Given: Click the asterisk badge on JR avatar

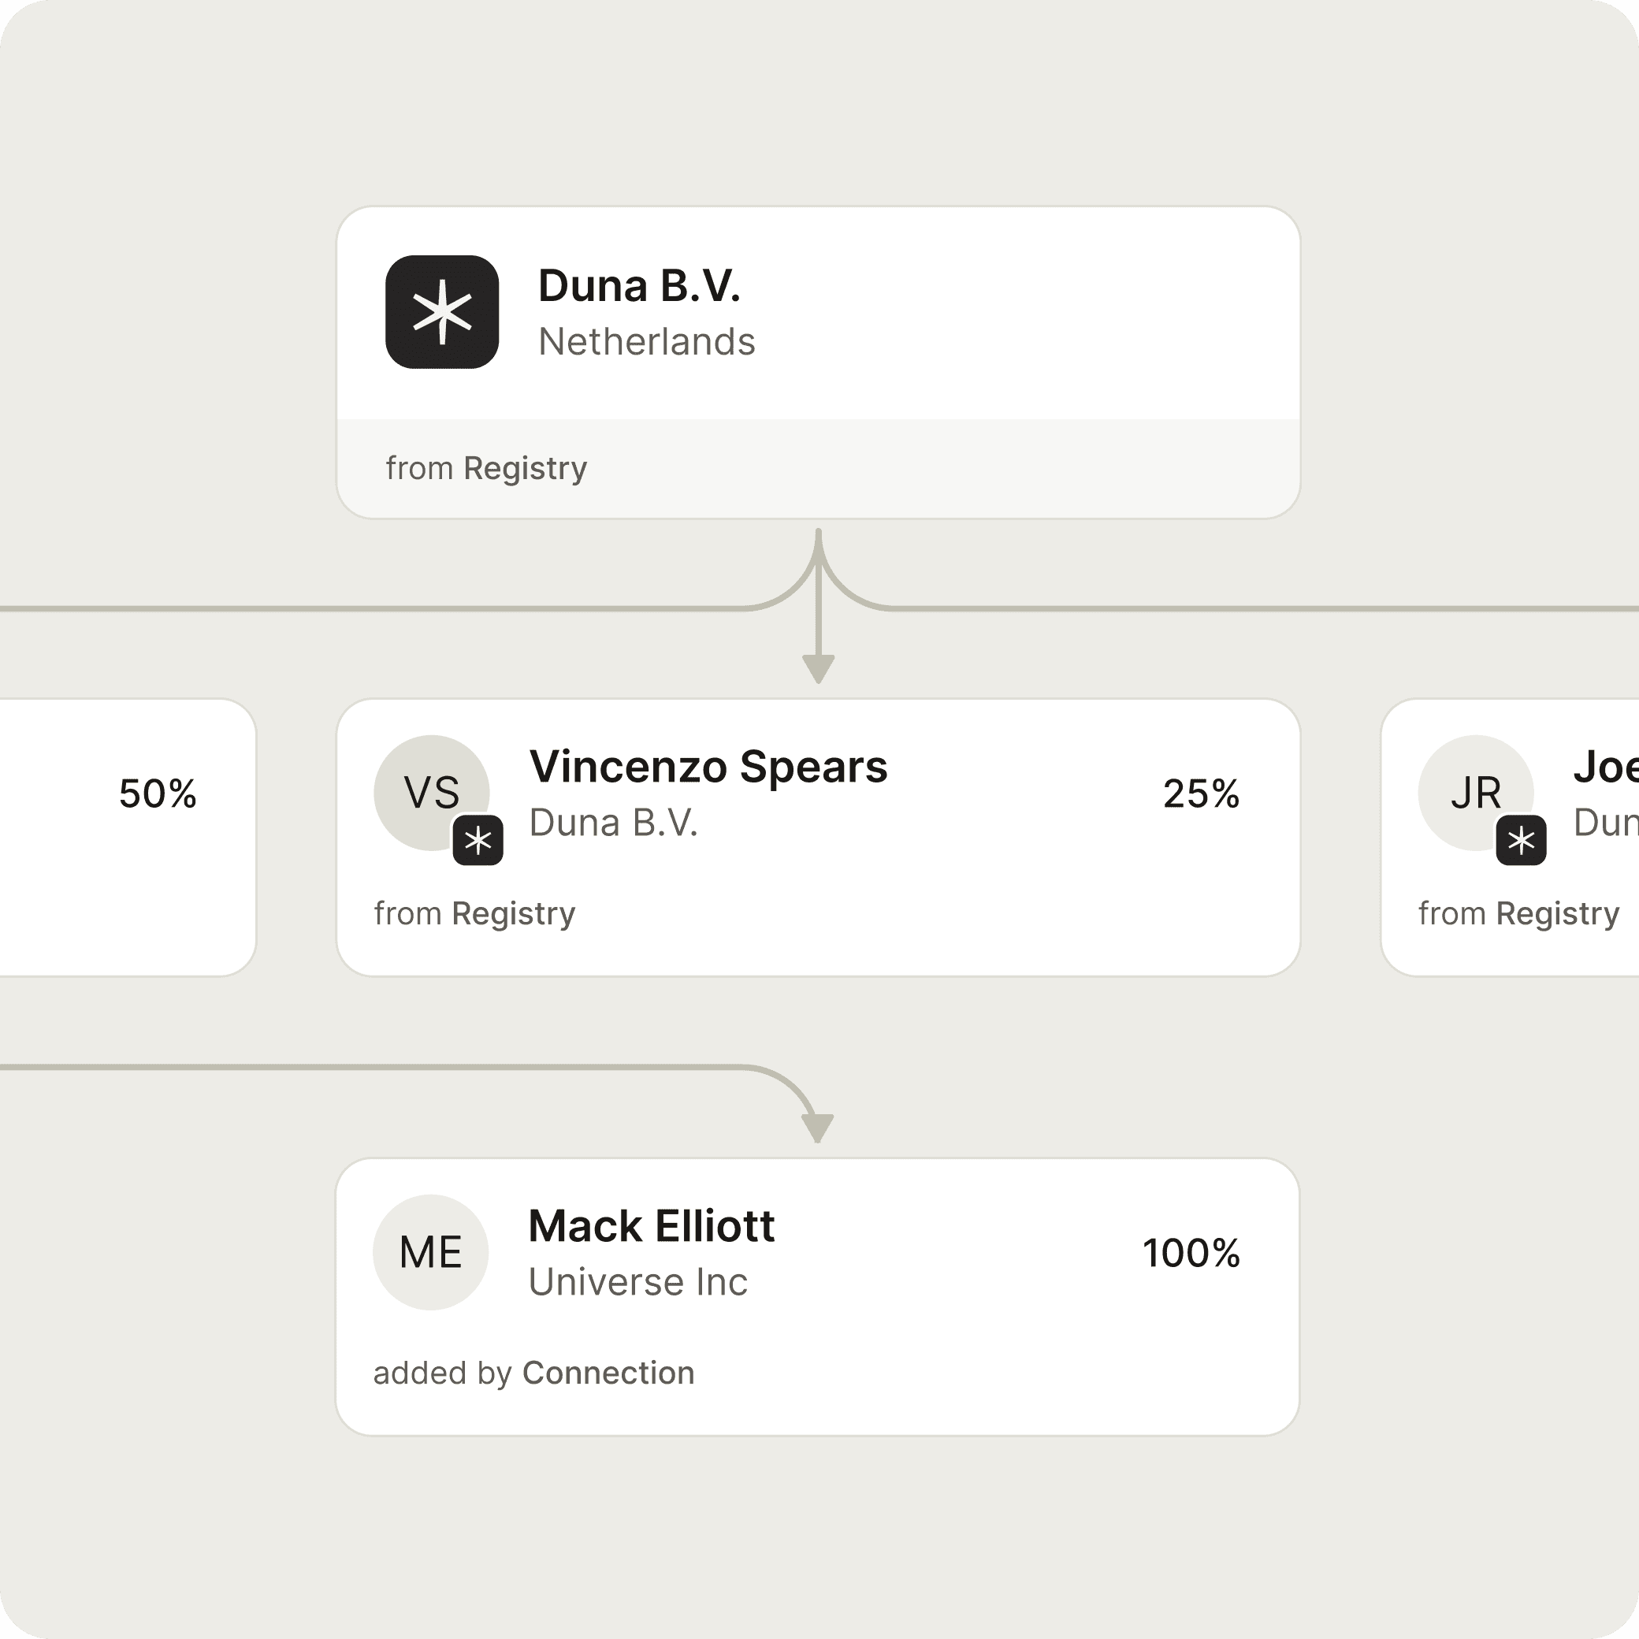Looking at the screenshot, I should click(1521, 840).
